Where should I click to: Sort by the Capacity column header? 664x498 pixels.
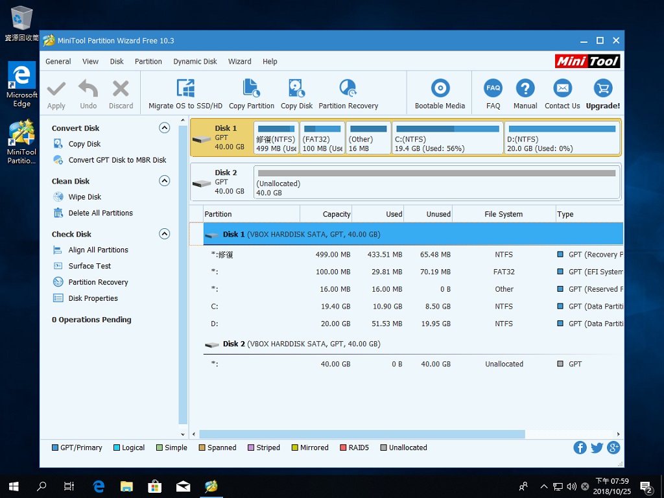[x=326, y=214]
